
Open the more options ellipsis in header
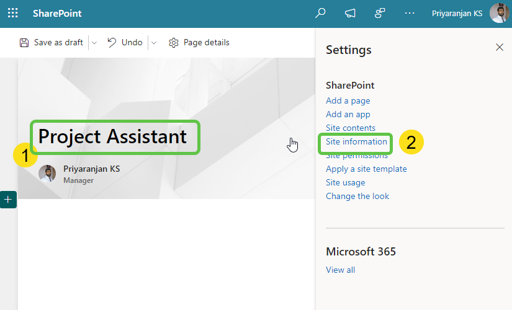click(x=410, y=13)
